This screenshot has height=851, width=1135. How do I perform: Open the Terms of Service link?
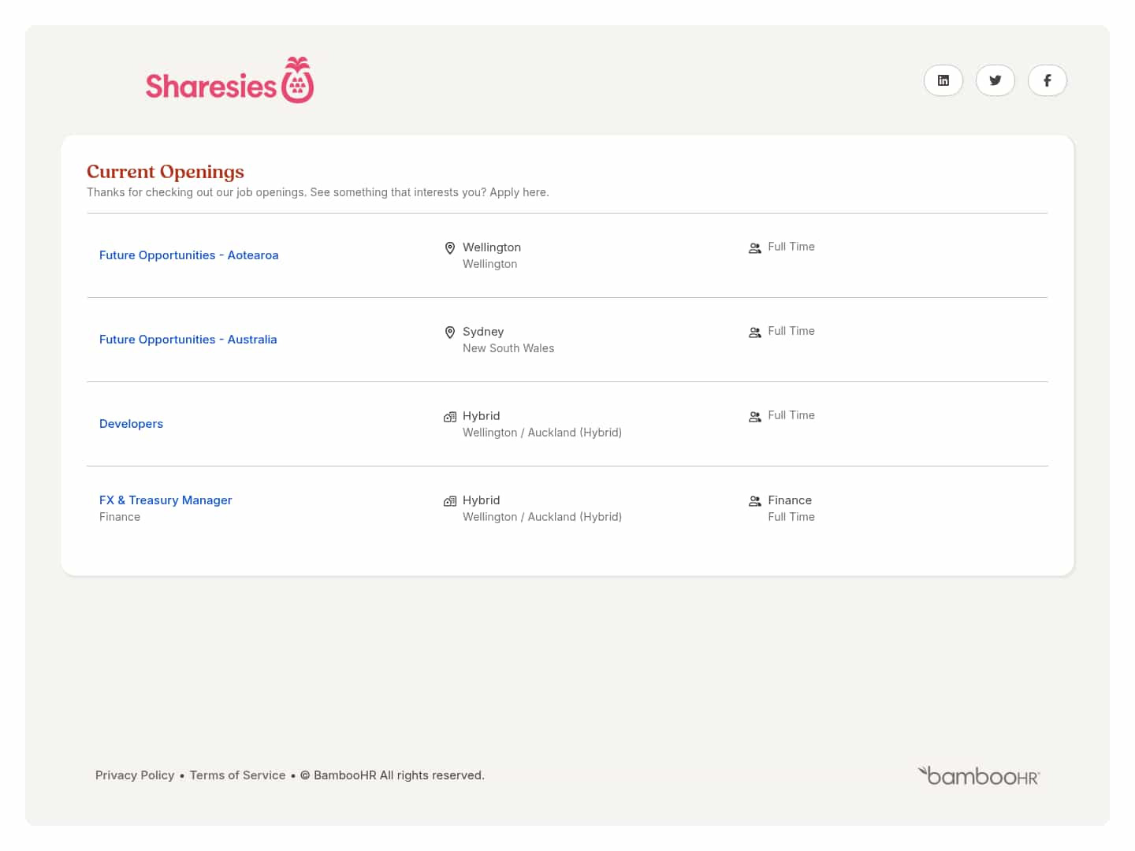point(237,775)
